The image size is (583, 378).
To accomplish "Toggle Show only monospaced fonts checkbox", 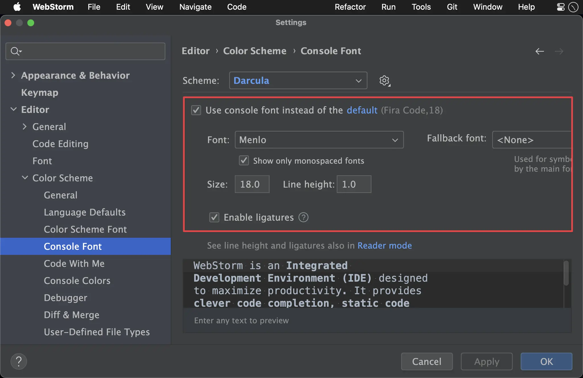I will 244,161.
